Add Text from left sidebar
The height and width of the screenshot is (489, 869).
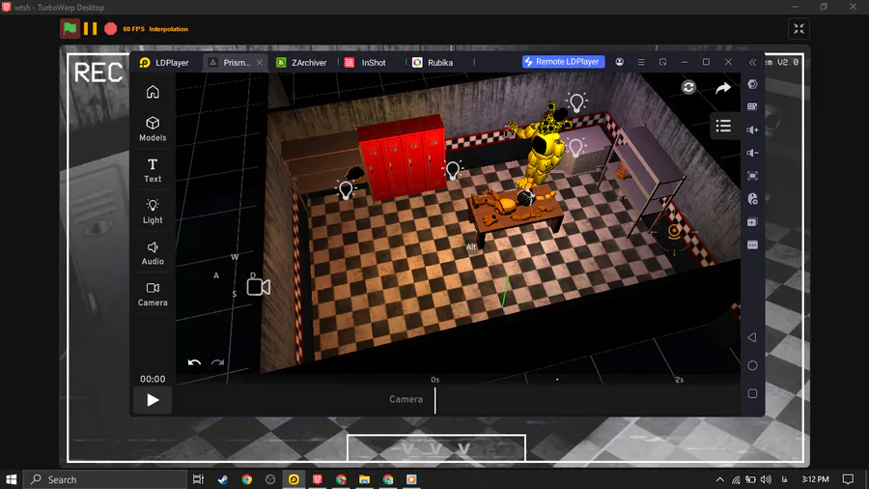[x=153, y=170]
